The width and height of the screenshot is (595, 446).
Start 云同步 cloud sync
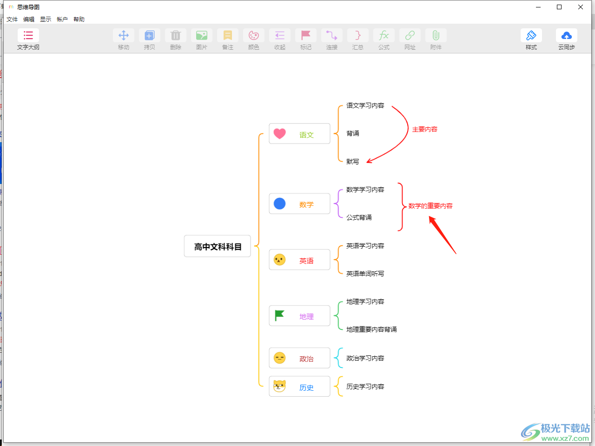(x=567, y=39)
